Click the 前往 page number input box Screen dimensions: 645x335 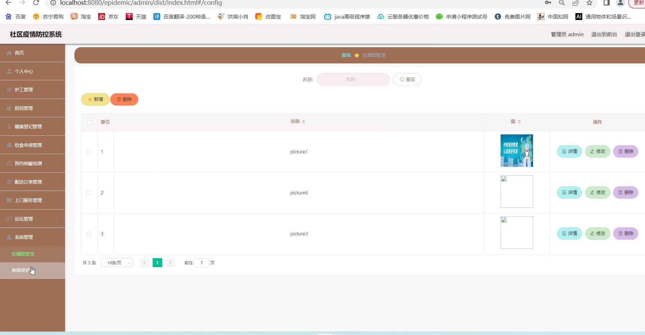coord(202,263)
